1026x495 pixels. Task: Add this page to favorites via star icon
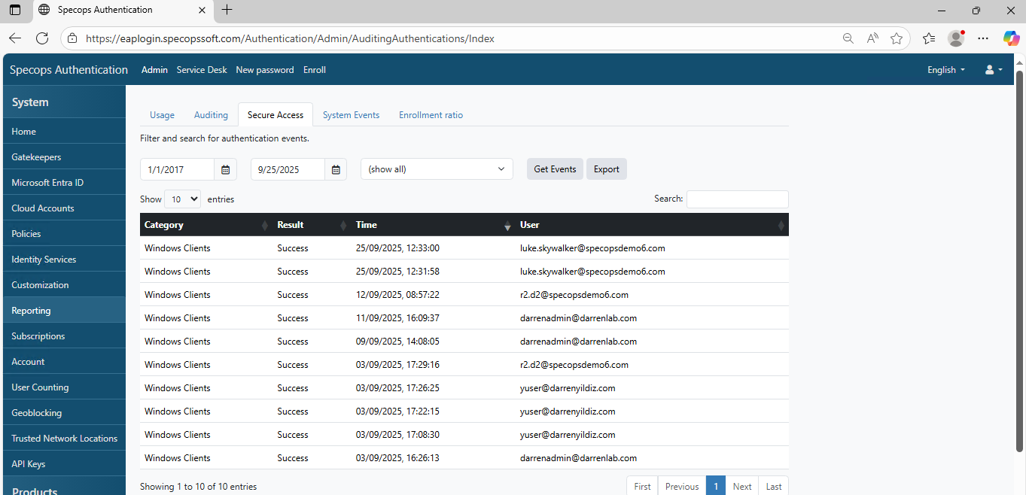[897, 38]
